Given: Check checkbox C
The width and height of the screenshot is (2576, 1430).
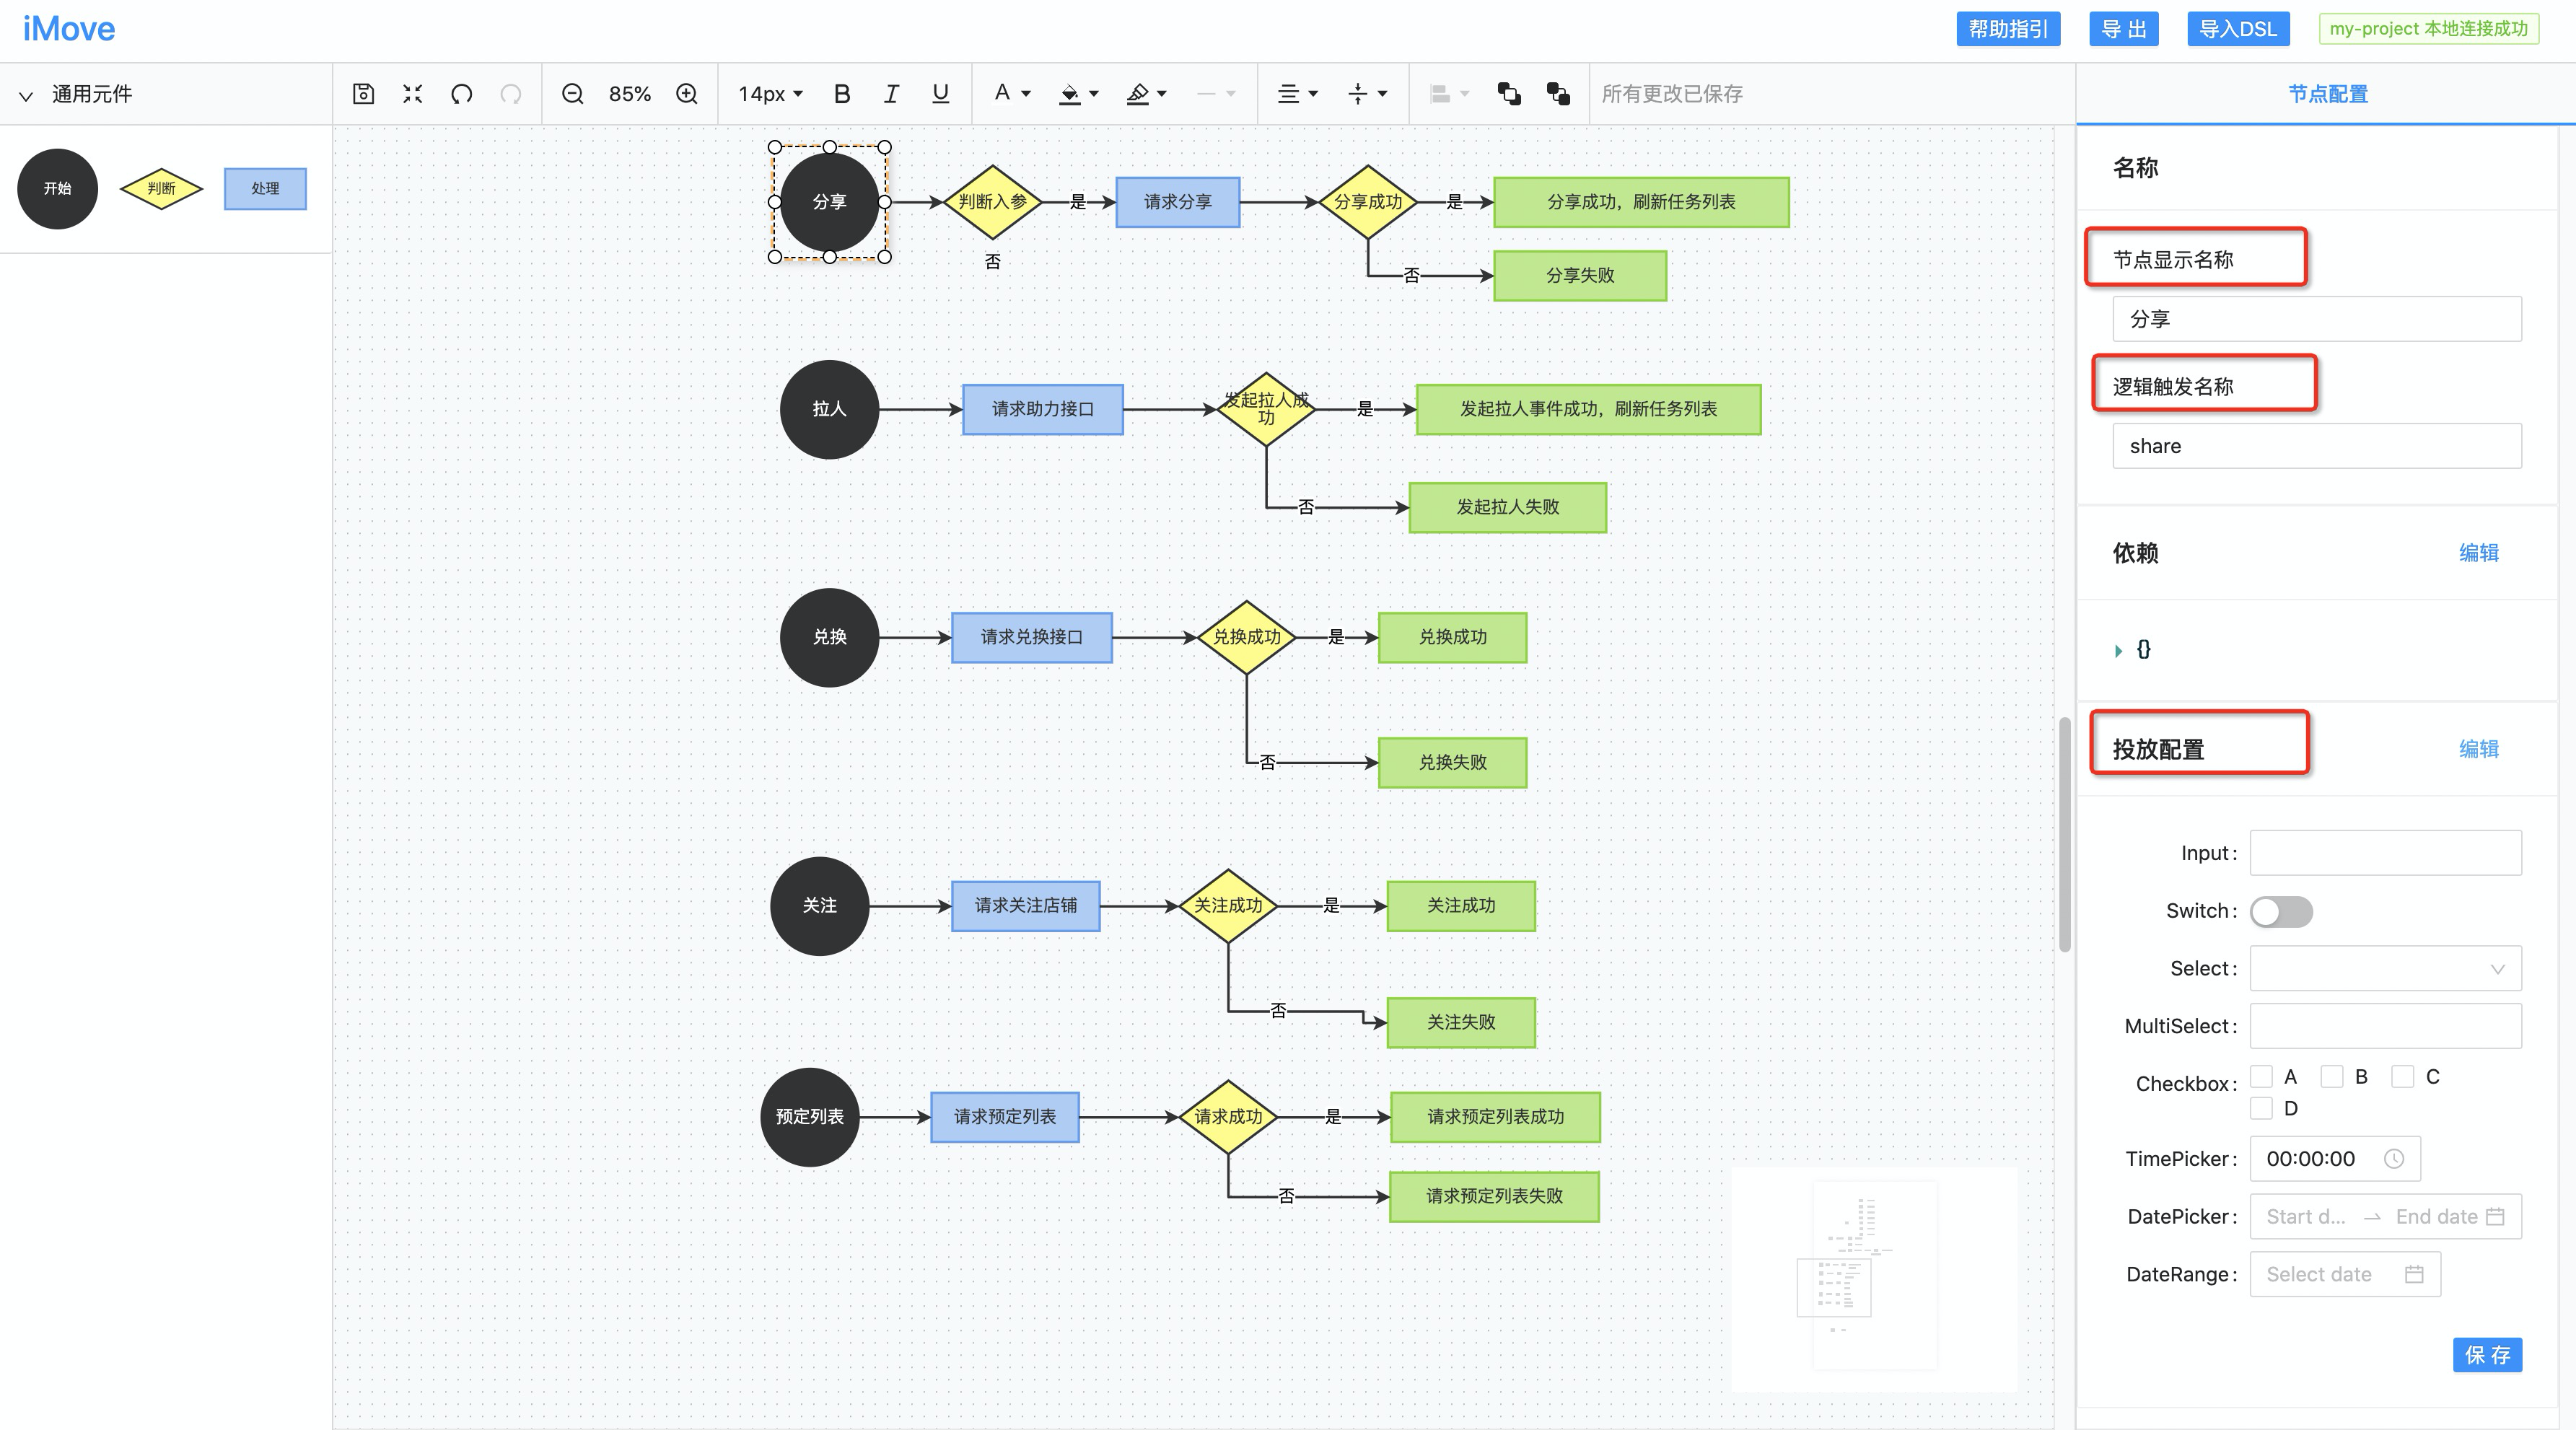Looking at the screenshot, I should (2403, 1076).
